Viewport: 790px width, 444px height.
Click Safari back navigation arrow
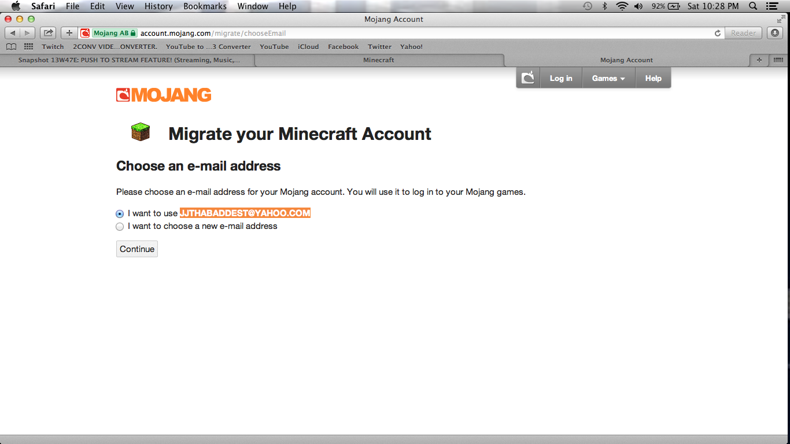click(13, 33)
